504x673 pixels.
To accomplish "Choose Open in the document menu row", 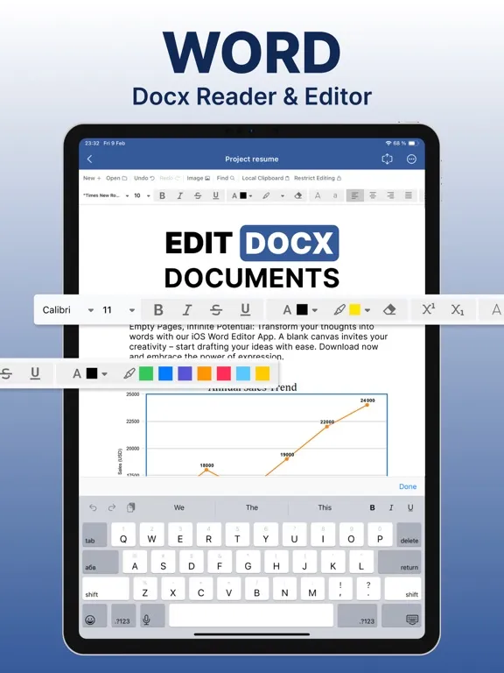I will tap(116, 178).
